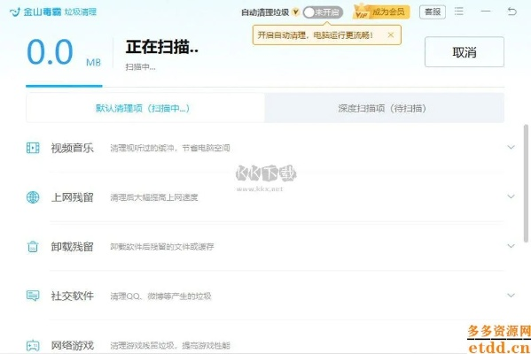This screenshot has width=531, height=354.
Task: Toggle the 自动清理垃圾 switch on
Action: click(323, 12)
